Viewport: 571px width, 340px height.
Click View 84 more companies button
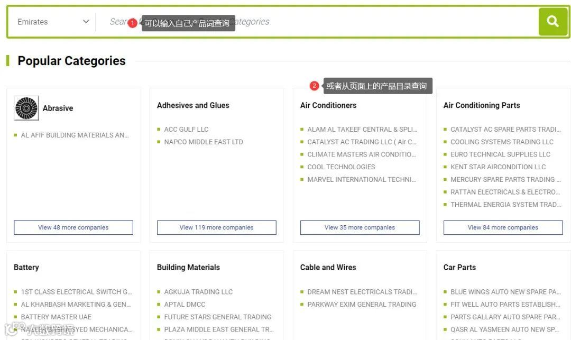[503, 227]
